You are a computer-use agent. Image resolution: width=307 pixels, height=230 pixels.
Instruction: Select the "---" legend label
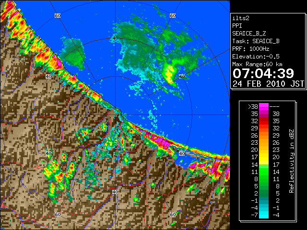point(274,107)
